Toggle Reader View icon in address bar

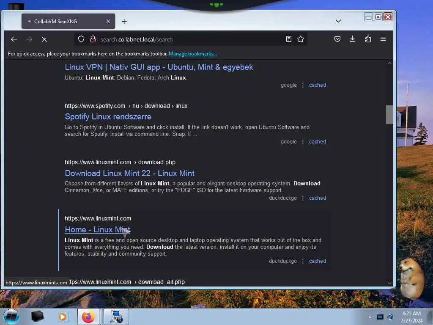[x=288, y=39]
